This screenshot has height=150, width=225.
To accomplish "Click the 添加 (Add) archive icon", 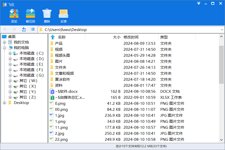I will [x=14, y=13].
